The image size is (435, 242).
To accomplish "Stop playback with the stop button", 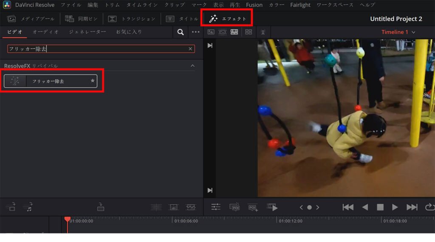I will tap(380, 207).
